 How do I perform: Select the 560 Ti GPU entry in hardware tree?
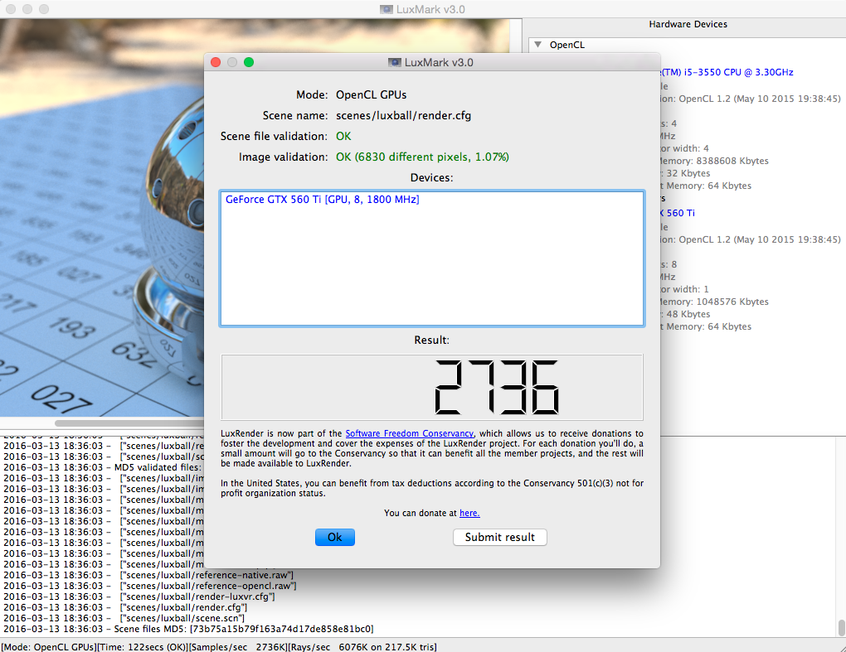point(676,213)
